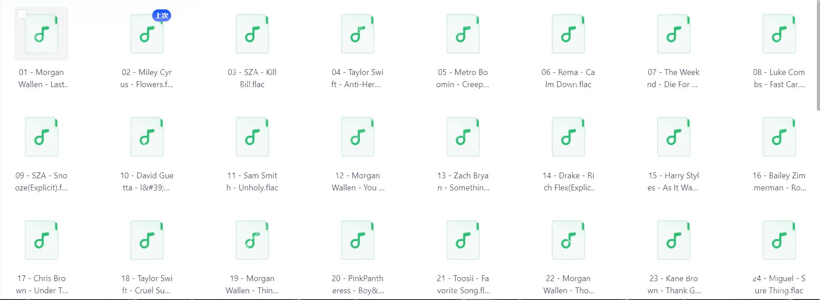Click the 18 - Taylor Swift Cruel Summer icon
820x300 pixels.
[x=147, y=240]
